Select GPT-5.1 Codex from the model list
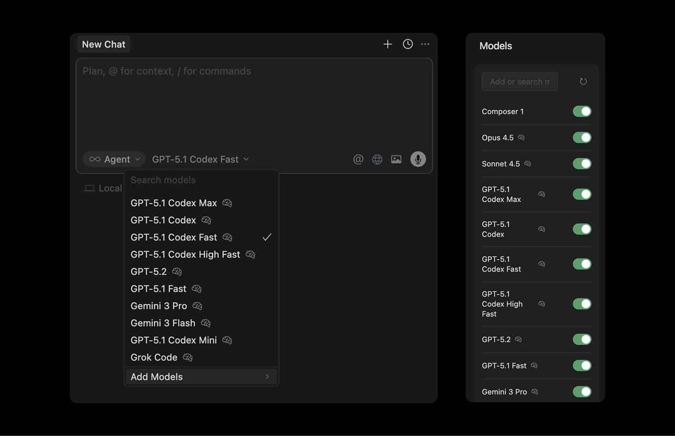 point(201,220)
